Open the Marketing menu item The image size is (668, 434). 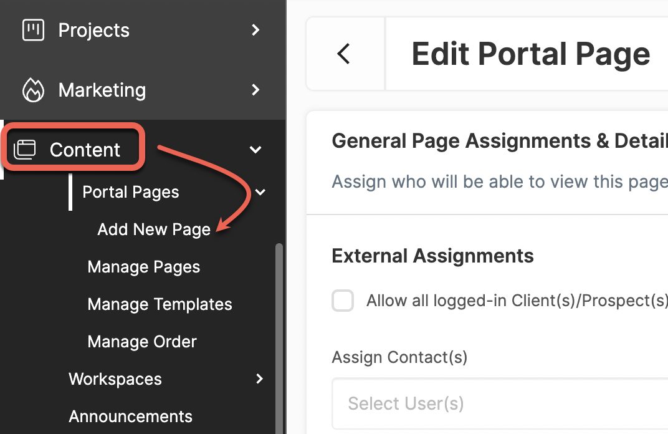[102, 90]
